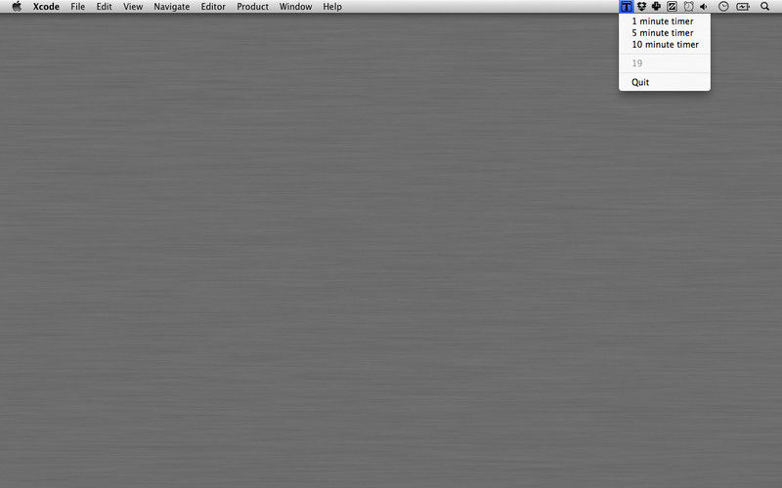
Task: Open the Apple menu
Action: click(17, 7)
